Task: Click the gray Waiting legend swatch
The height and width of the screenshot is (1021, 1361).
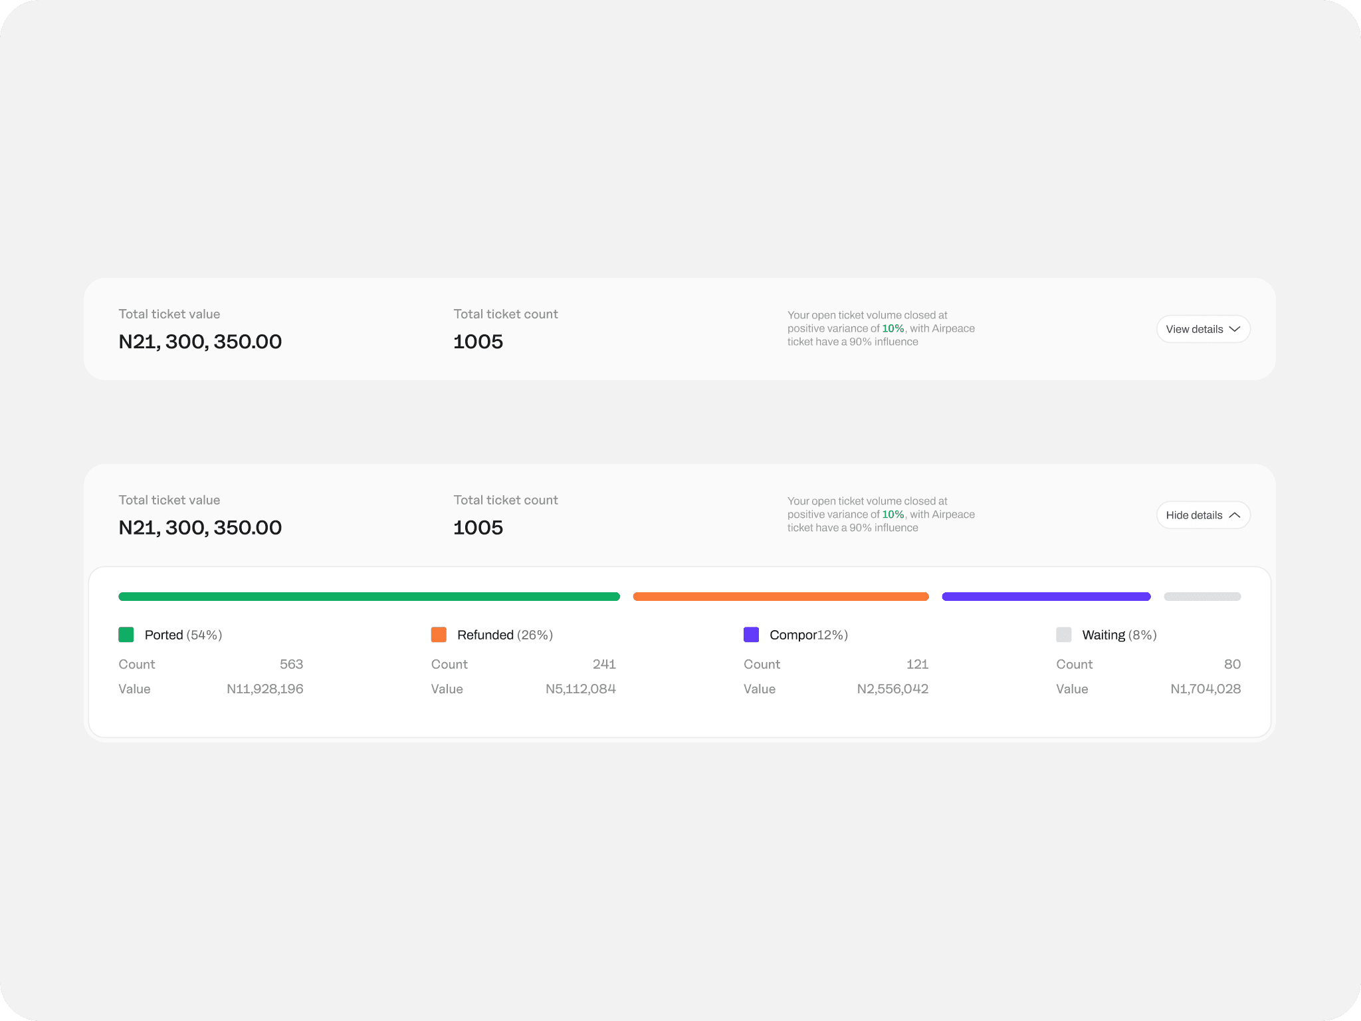Action: (x=1063, y=635)
